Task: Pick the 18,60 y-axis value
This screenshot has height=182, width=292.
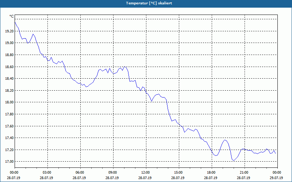Action: 9,67
